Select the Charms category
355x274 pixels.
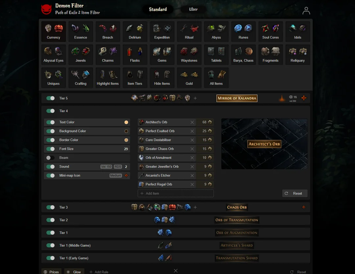coord(108,55)
